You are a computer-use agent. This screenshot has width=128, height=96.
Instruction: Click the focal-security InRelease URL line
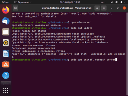point(58,39)
